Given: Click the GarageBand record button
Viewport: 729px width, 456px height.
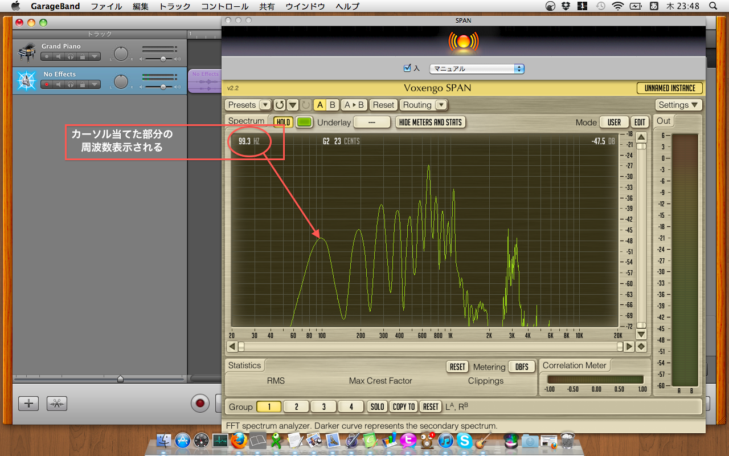Looking at the screenshot, I should pyautogui.click(x=200, y=403).
